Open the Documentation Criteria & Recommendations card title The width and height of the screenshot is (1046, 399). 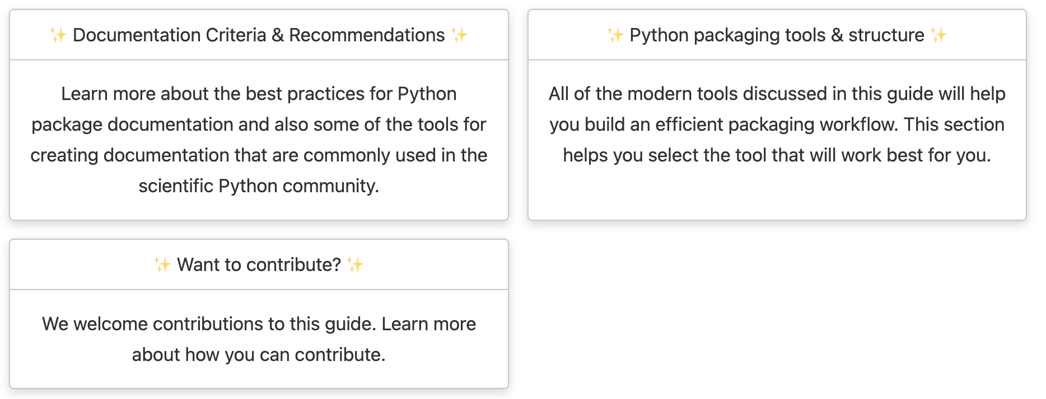[259, 35]
